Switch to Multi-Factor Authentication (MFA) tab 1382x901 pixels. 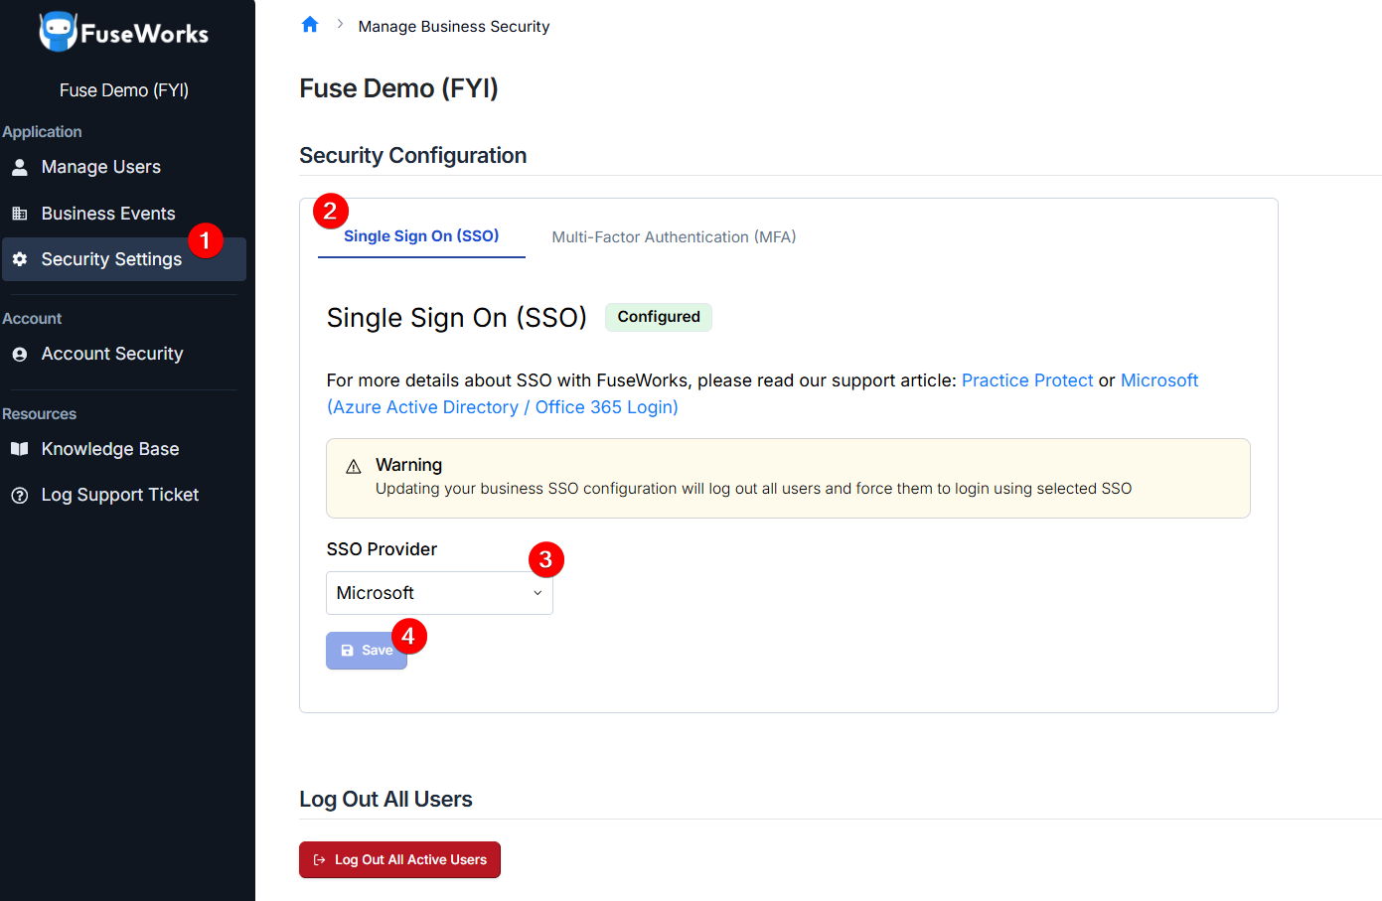(674, 236)
